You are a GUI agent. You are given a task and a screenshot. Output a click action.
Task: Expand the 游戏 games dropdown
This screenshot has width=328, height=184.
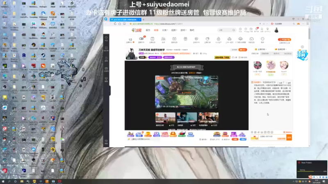[183, 30]
